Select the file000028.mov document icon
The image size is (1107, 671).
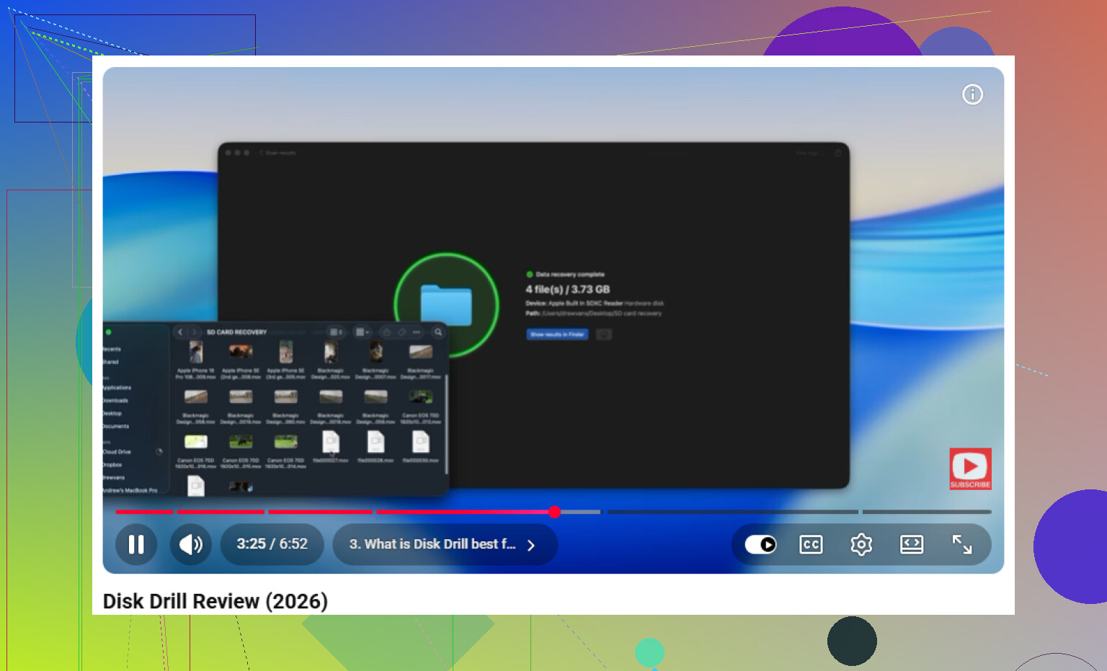pos(375,442)
